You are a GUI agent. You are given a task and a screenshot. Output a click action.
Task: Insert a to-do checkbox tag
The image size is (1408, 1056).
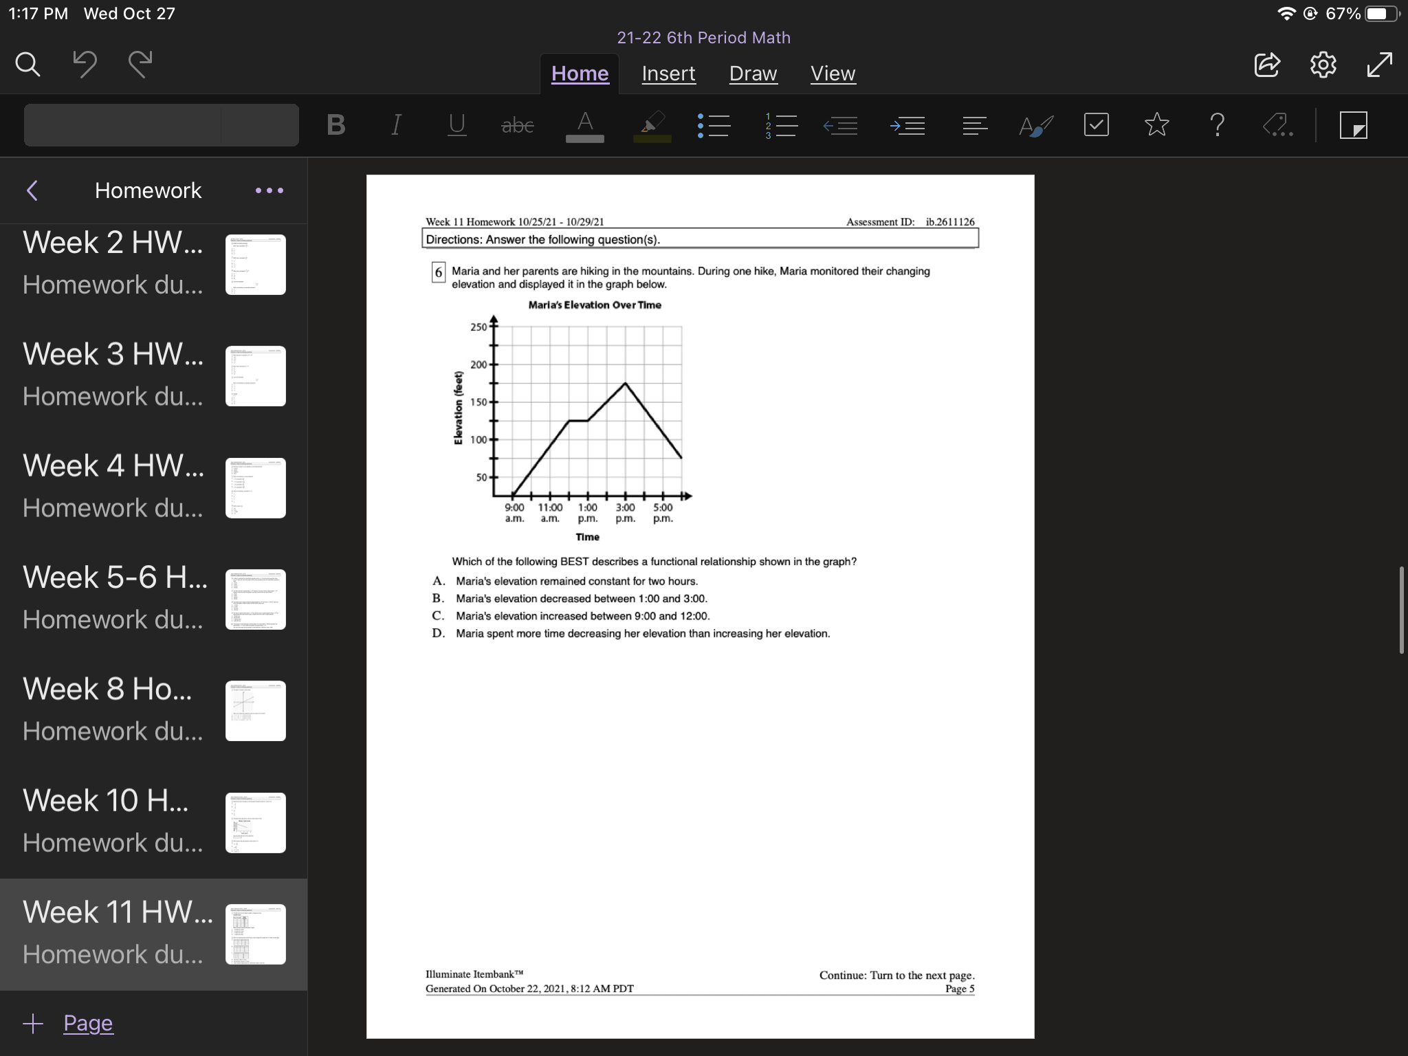(1096, 125)
